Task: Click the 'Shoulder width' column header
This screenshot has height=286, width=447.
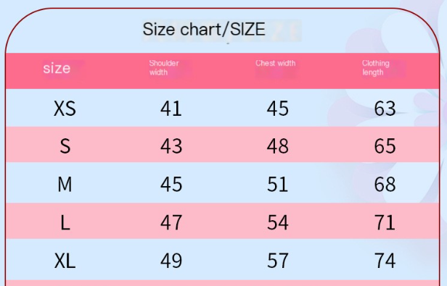Action: (x=164, y=68)
